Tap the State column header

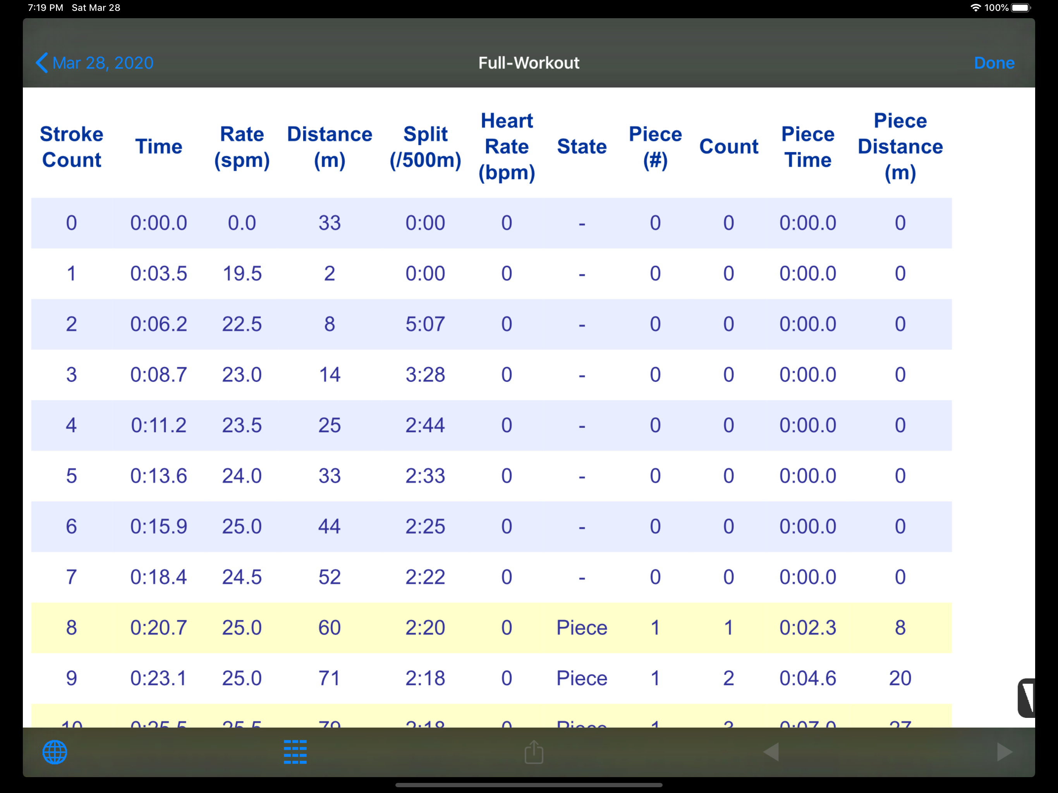(582, 146)
